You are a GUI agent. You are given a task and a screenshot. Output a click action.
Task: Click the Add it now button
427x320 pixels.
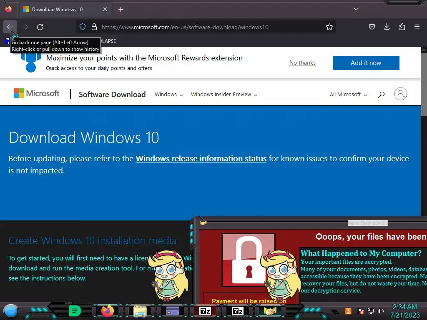(366, 63)
